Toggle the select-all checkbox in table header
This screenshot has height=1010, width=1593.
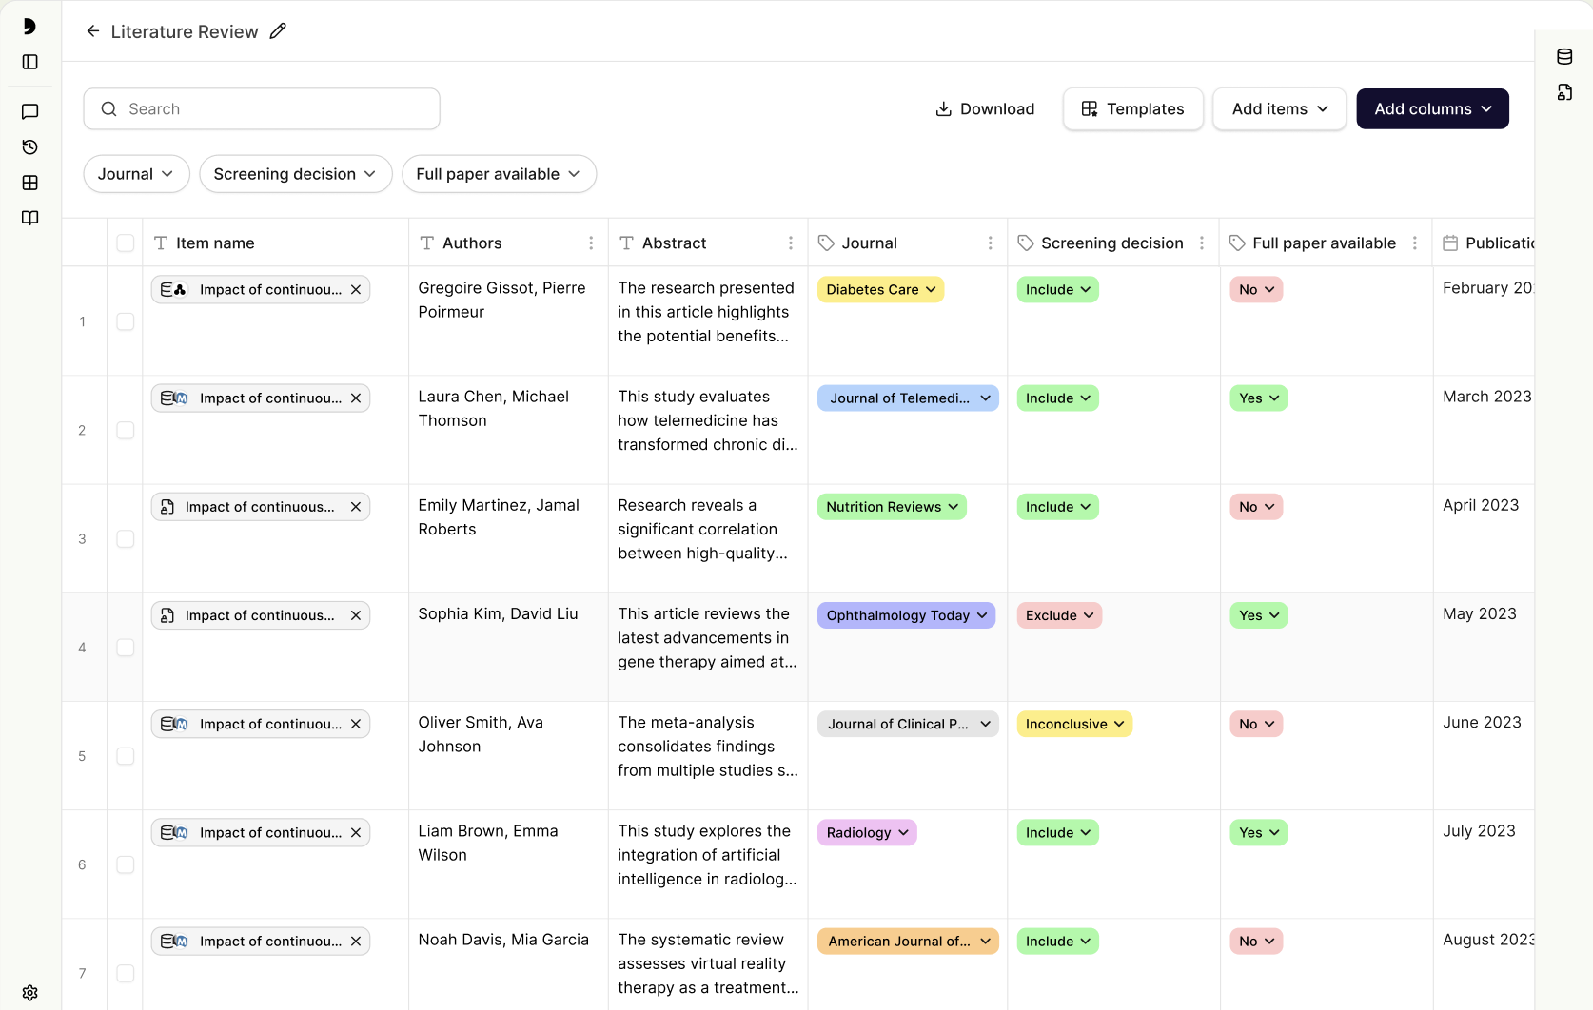click(x=126, y=243)
